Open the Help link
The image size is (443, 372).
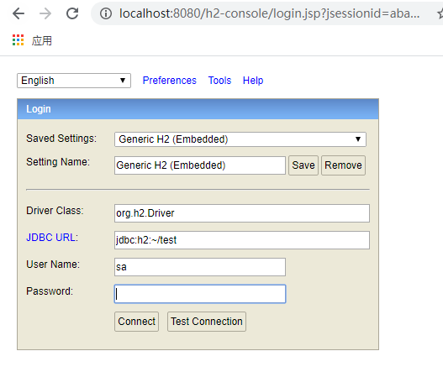pyautogui.click(x=253, y=81)
